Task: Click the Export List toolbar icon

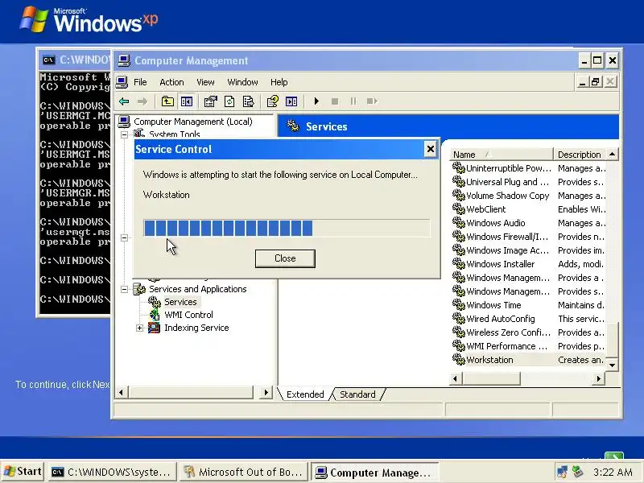Action: 249,101
